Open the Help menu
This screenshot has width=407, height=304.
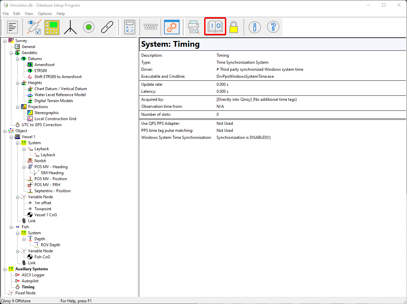tap(61, 14)
